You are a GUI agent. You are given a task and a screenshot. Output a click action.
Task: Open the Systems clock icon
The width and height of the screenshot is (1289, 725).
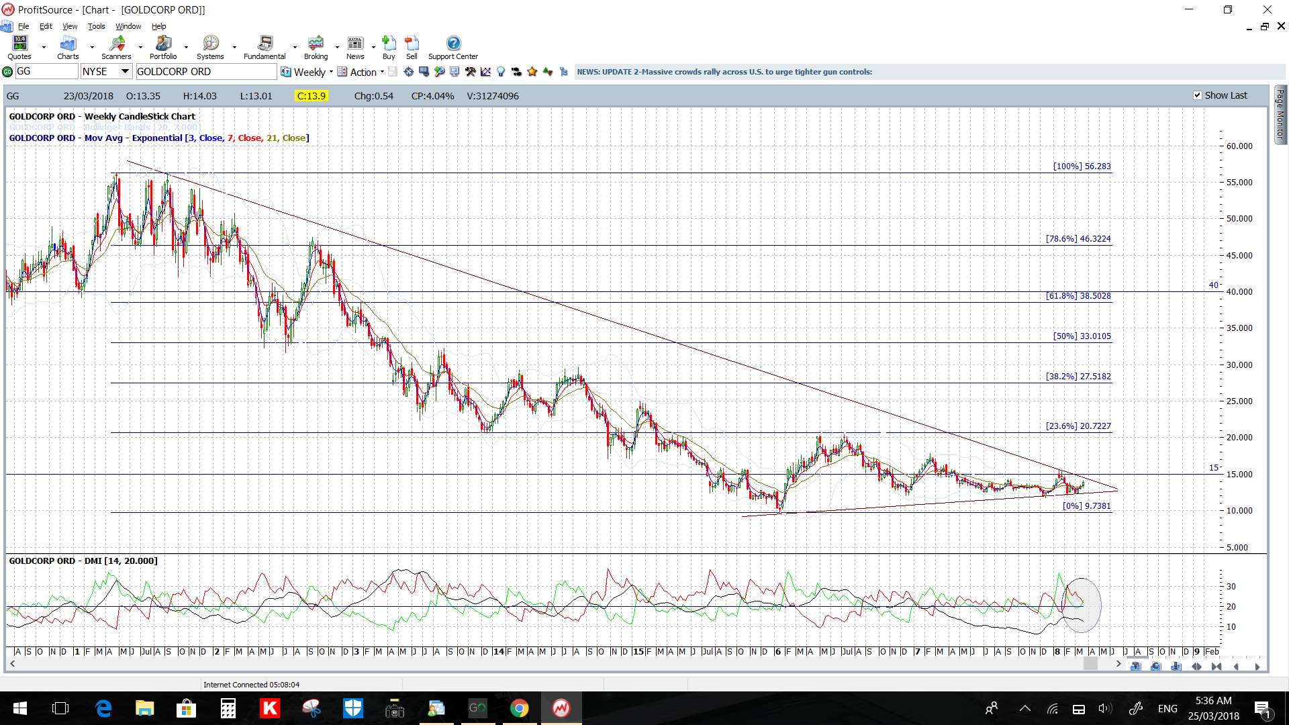(211, 43)
